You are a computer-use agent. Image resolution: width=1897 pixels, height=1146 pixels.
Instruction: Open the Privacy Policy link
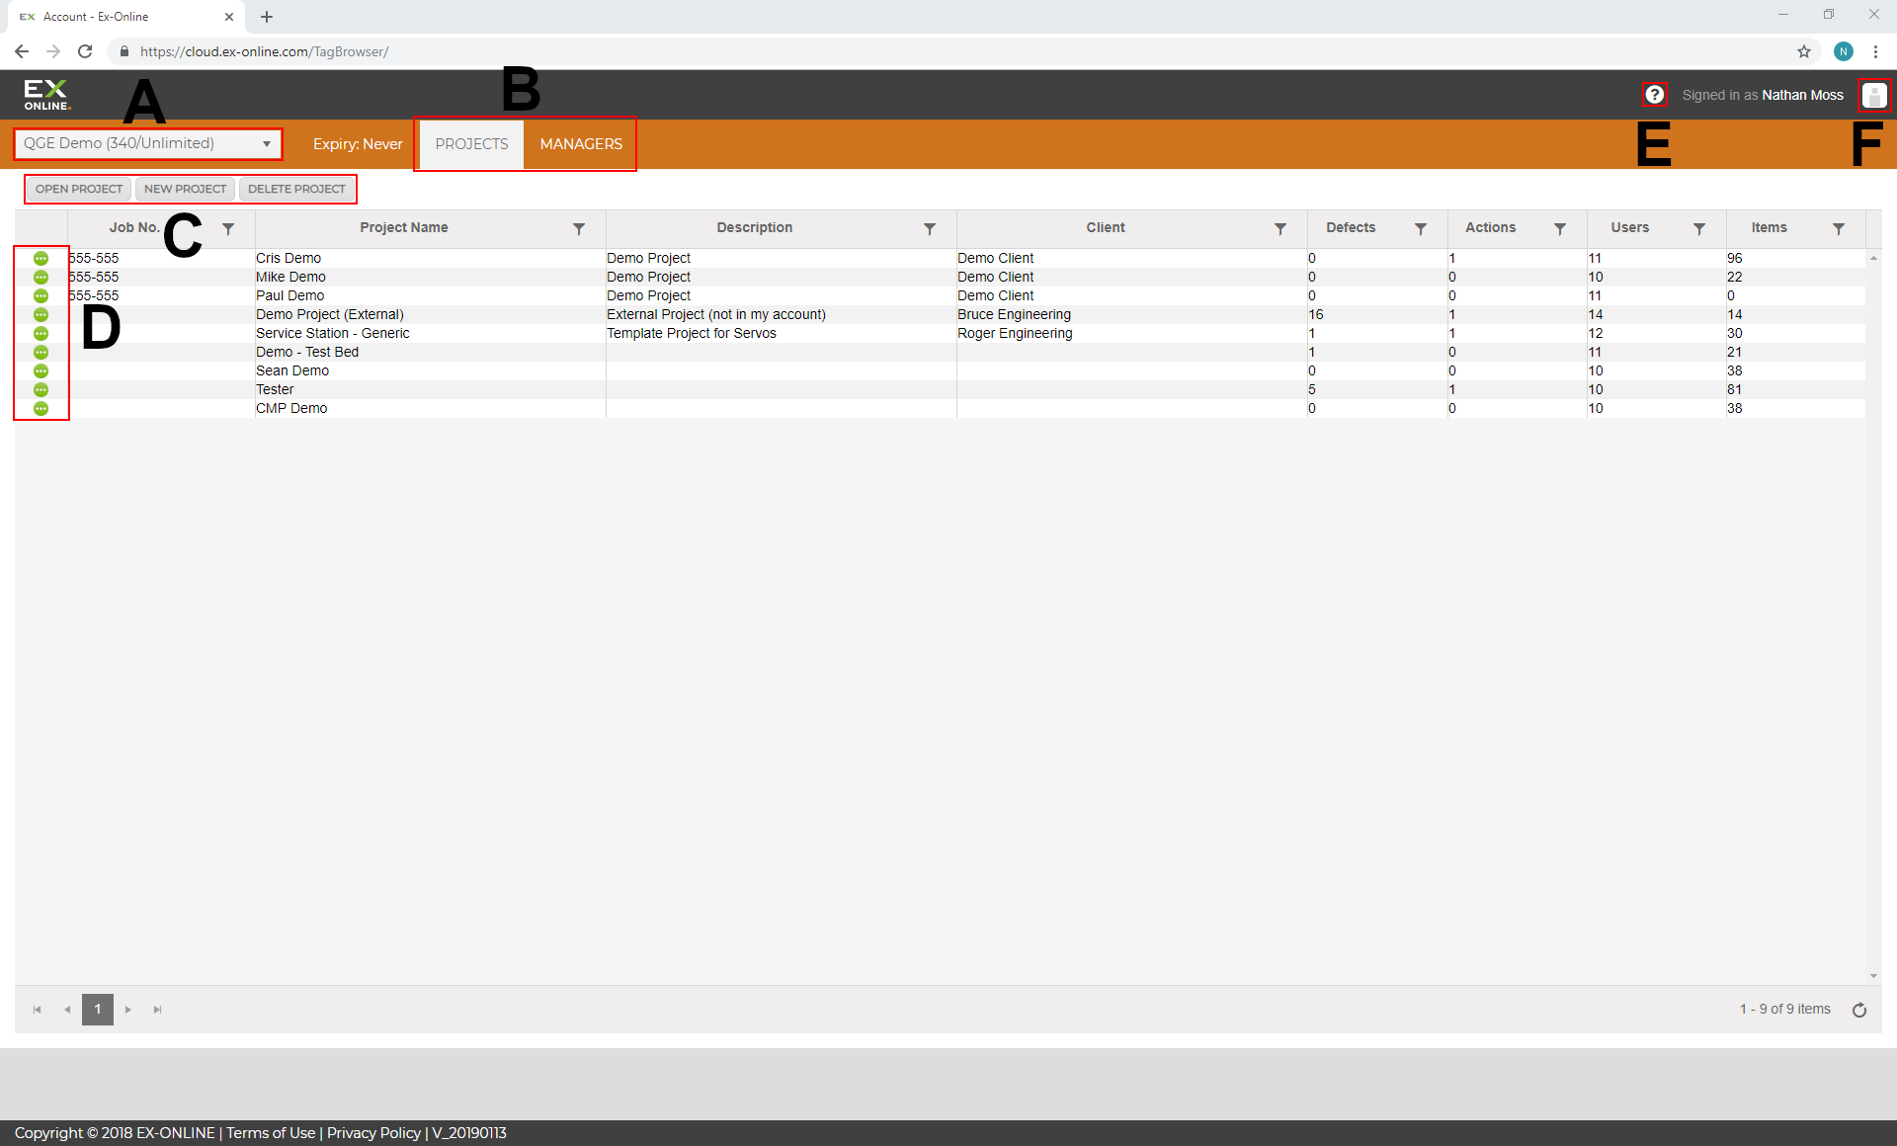click(x=373, y=1133)
